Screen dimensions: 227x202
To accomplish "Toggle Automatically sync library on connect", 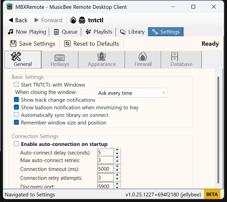I will pyautogui.click(x=16, y=115).
